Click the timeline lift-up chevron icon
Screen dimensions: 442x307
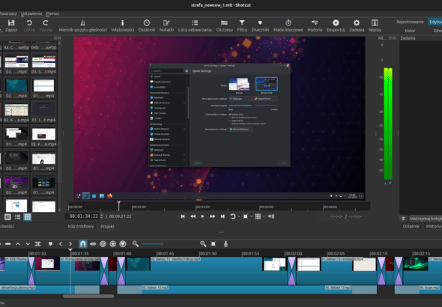tap(18, 244)
